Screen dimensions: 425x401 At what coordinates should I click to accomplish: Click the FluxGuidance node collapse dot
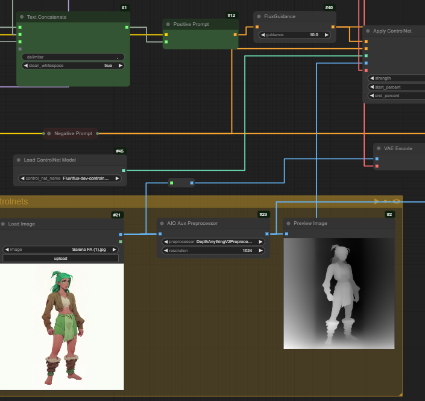[x=259, y=17]
